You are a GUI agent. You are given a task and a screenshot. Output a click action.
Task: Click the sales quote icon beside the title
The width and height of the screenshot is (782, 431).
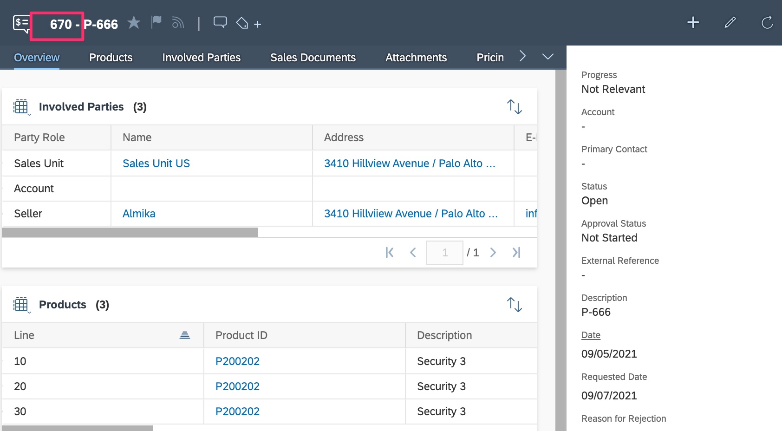(x=21, y=24)
